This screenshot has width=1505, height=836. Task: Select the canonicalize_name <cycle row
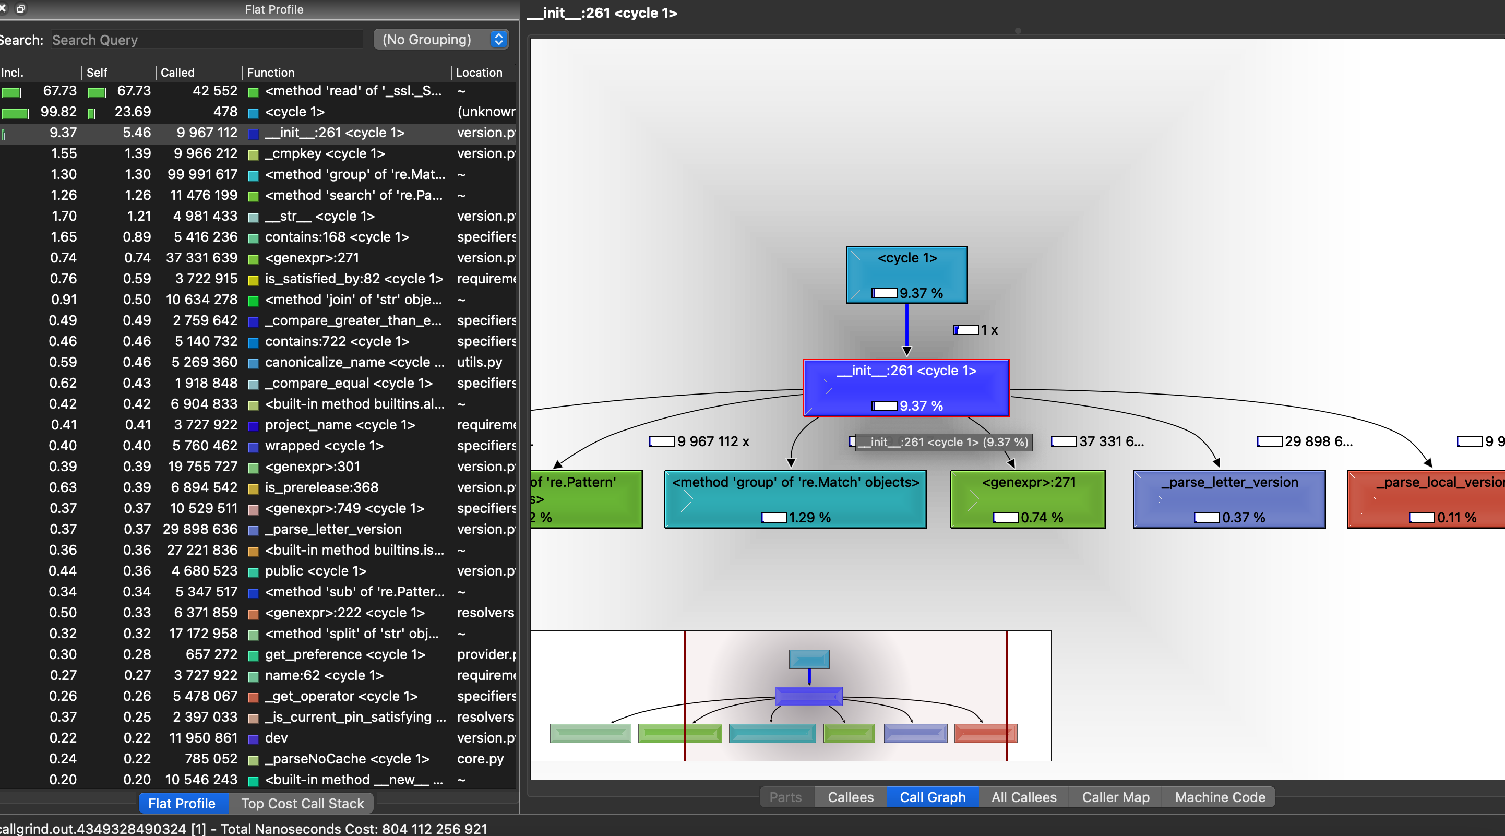tap(258, 362)
